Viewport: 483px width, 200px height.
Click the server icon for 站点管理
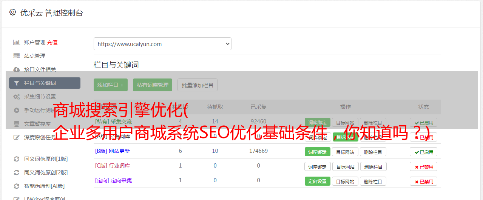[16, 56]
